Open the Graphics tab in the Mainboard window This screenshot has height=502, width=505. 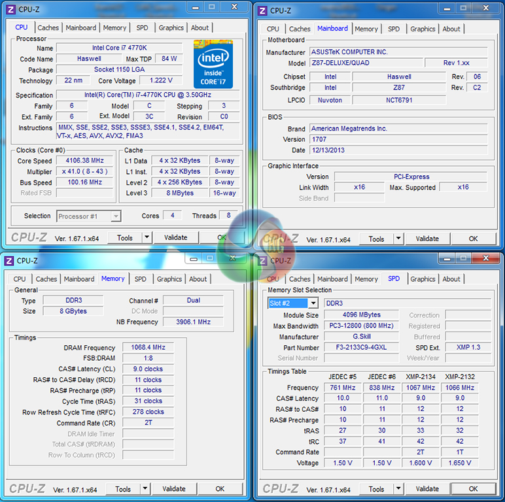423,29
